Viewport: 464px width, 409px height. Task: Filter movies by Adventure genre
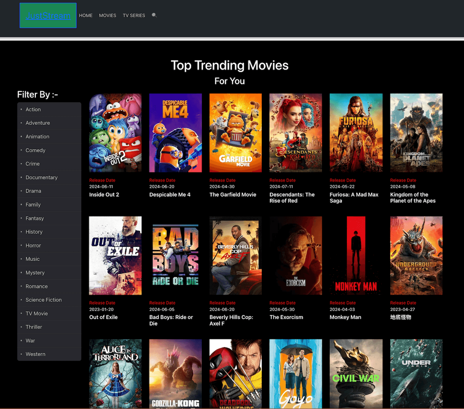pos(49,123)
